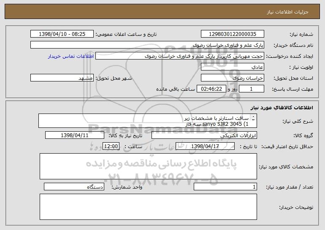Click the description box scroll stepper arrows
The width and height of the screenshot is (325, 230).
tap(253, 118)
